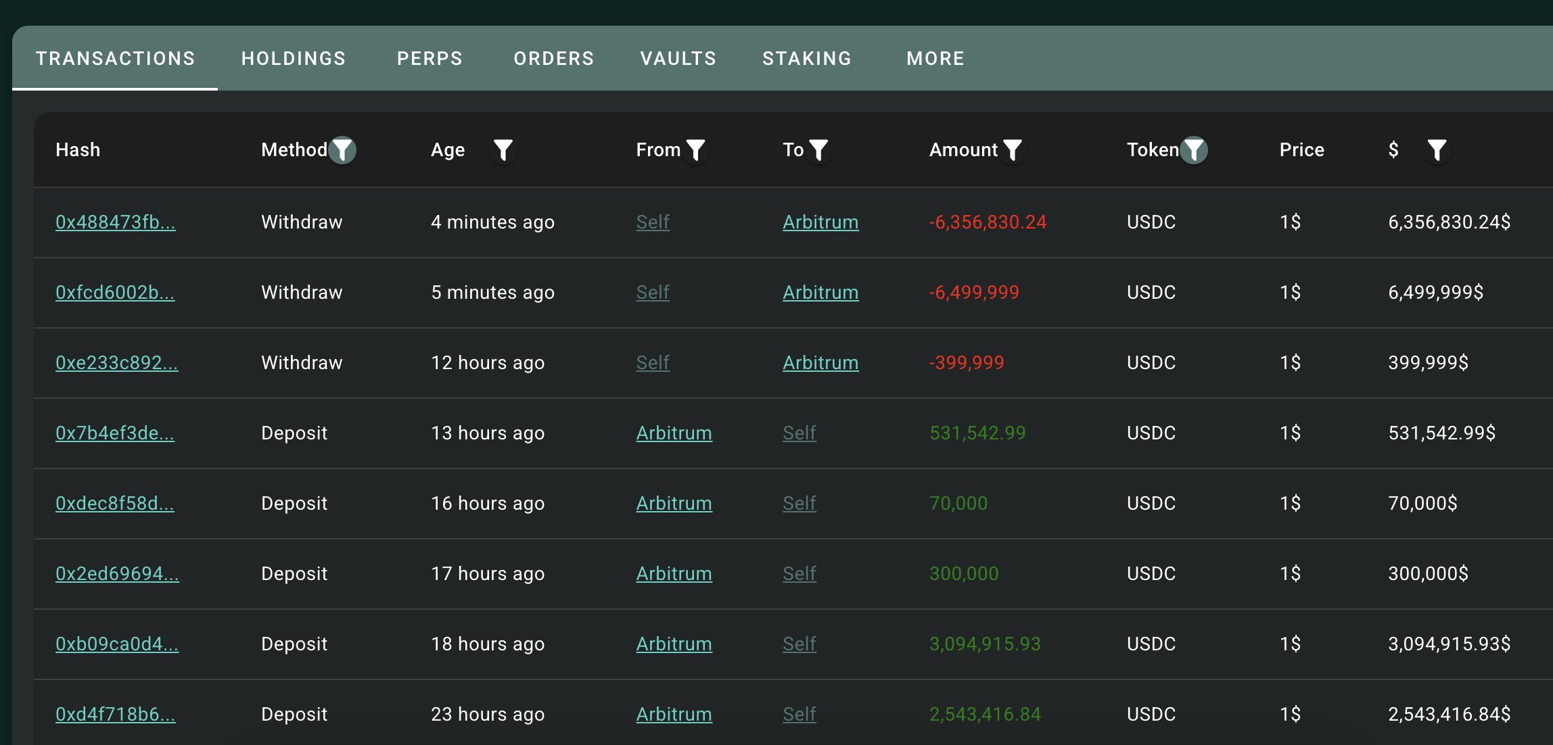1553x745 pixels.
Task: Switch to the Holdings tab
Action: point(294,59)
